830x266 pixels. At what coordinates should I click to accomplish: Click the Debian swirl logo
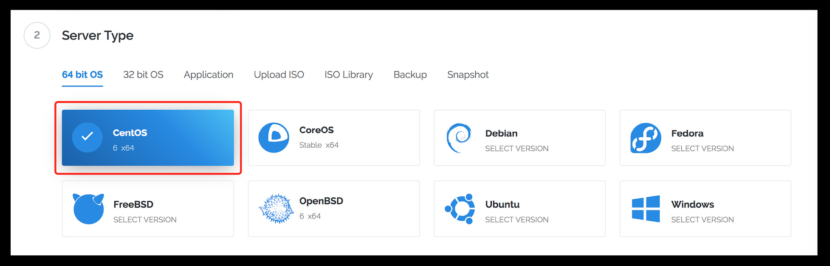459,138
